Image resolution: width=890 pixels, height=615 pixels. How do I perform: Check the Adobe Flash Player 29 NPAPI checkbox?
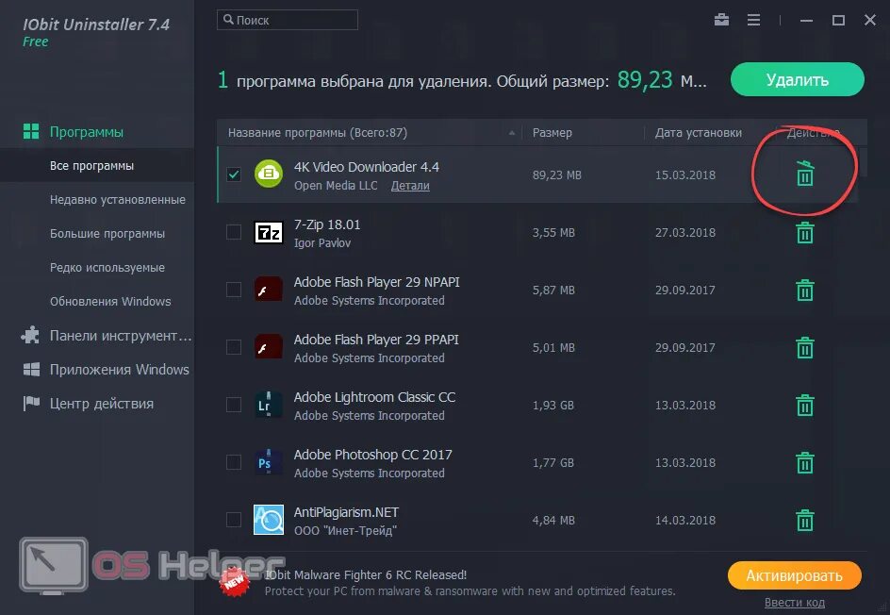pos(233,290)
